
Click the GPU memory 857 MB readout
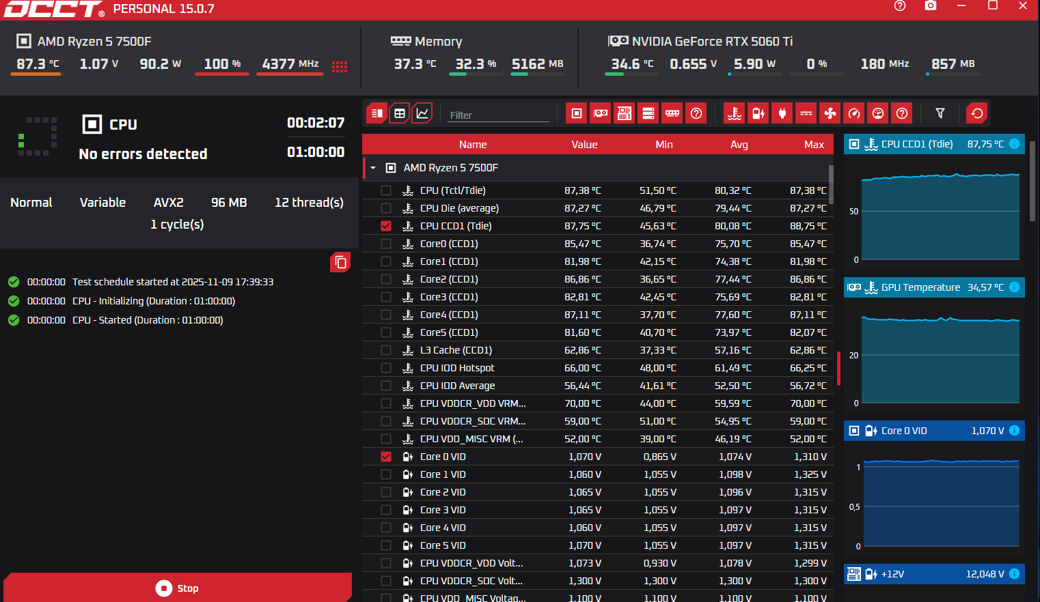953,64
